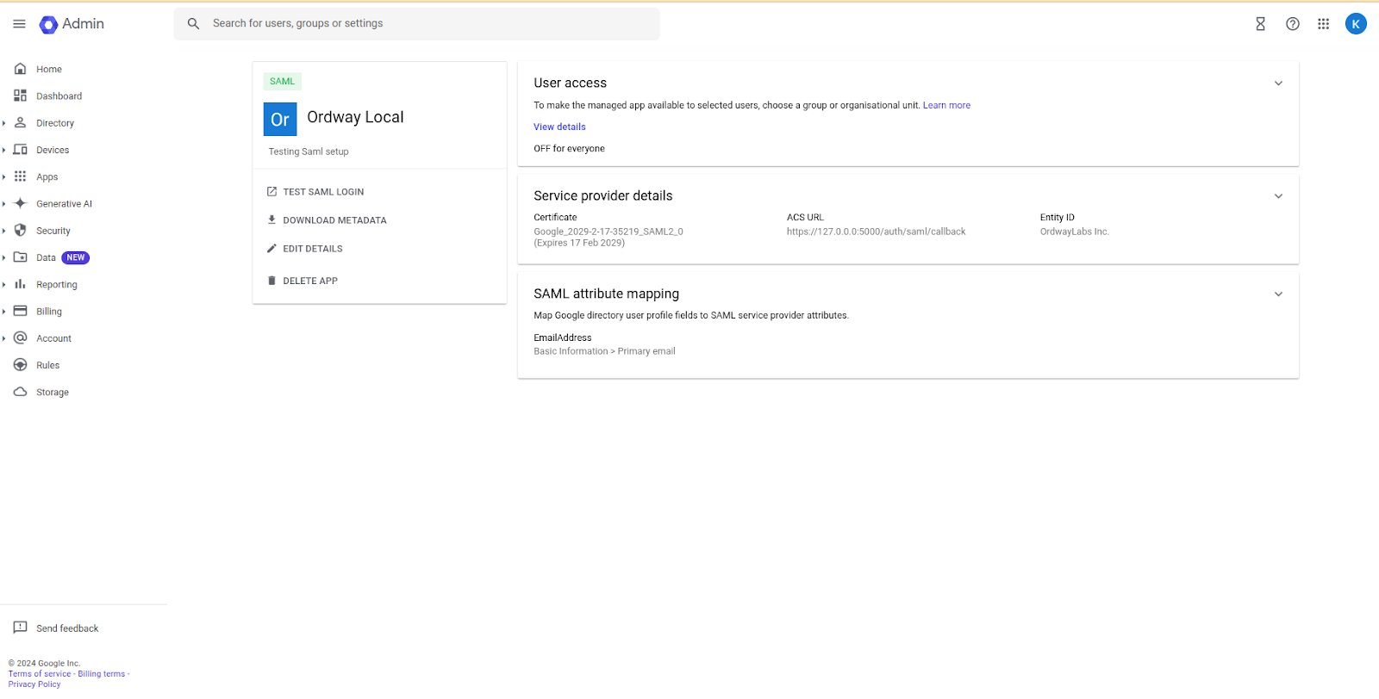Go to Home in sidebar
1379x699 pixels.
[49, 70]
